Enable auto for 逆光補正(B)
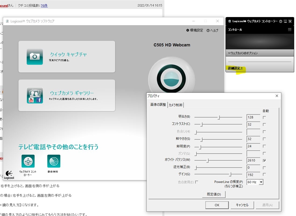 [264, 168]
